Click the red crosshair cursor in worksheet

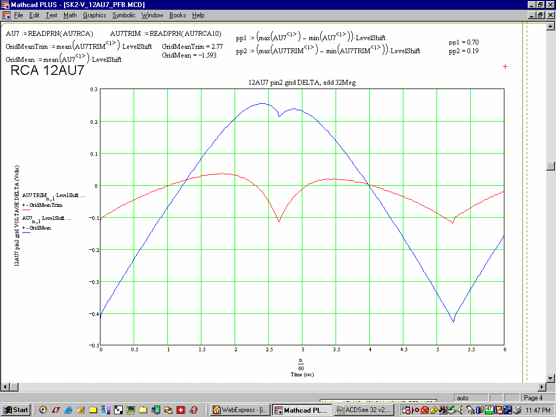[x=505, y=66]
